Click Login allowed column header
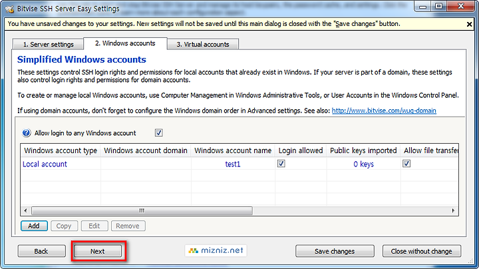The image size is (479, 269). 301,150
